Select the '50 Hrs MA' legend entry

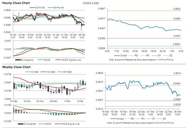point(56,8)
